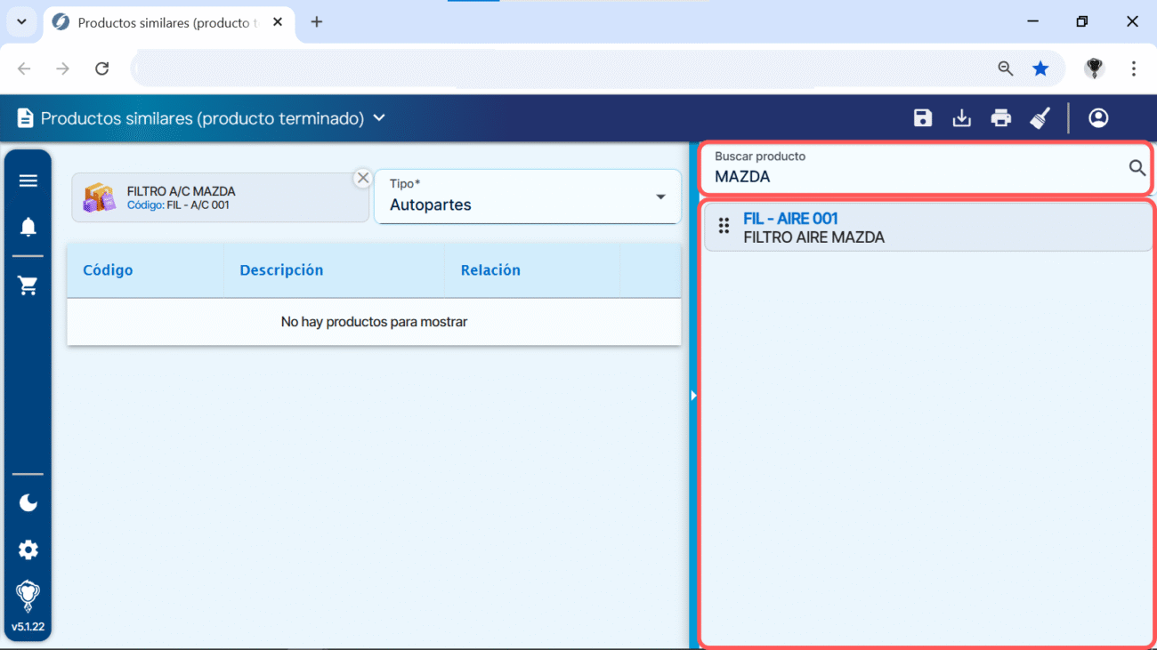This screenshot has height=650, width=1157.
Task: Open the user account profile icon
Action: point(1098,118)
